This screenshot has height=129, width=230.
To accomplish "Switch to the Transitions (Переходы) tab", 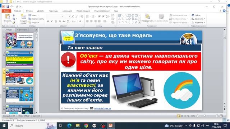I will (53, 11).
